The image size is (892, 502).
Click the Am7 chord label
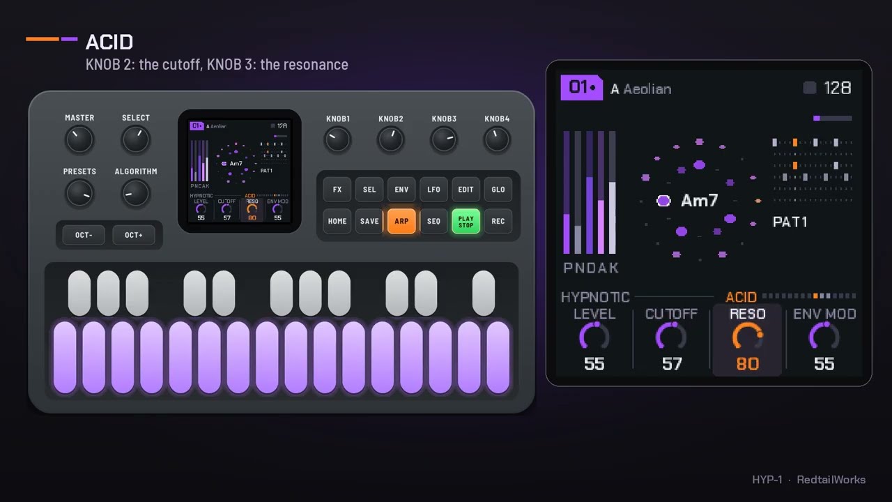coord(699,201)
